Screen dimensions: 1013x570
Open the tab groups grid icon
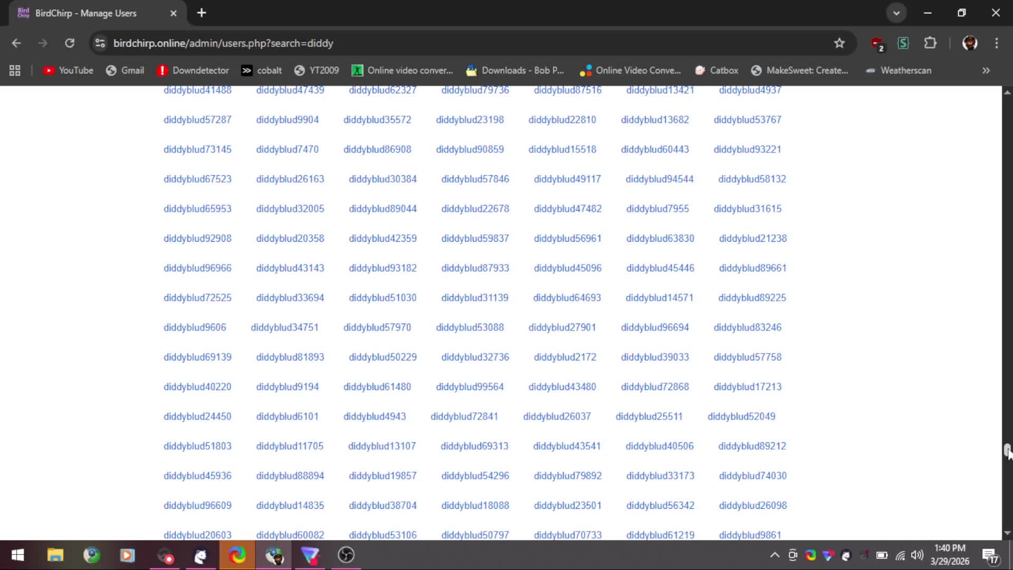(x=15, y=70)
